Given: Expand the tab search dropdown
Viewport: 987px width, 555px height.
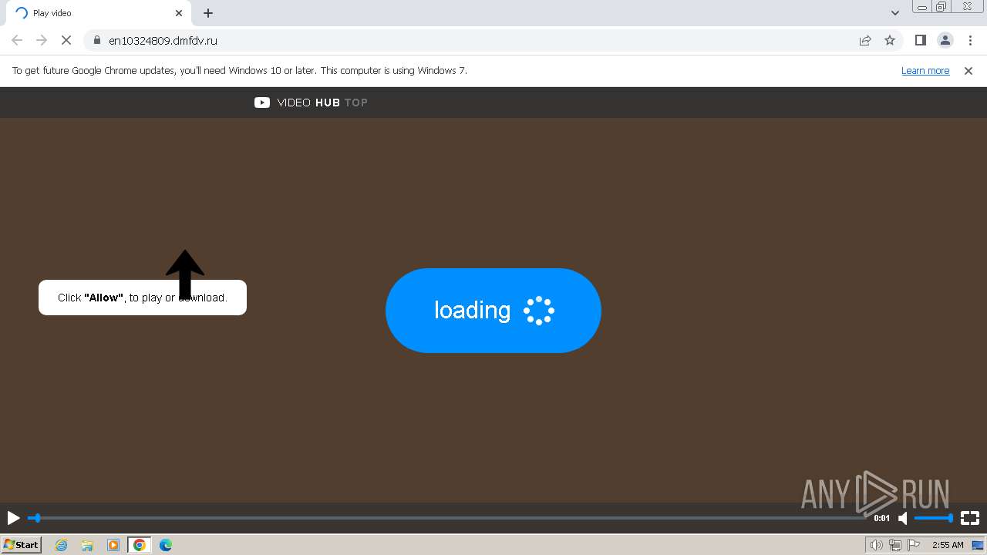Looking at the screenshot, I should [895, 13].
